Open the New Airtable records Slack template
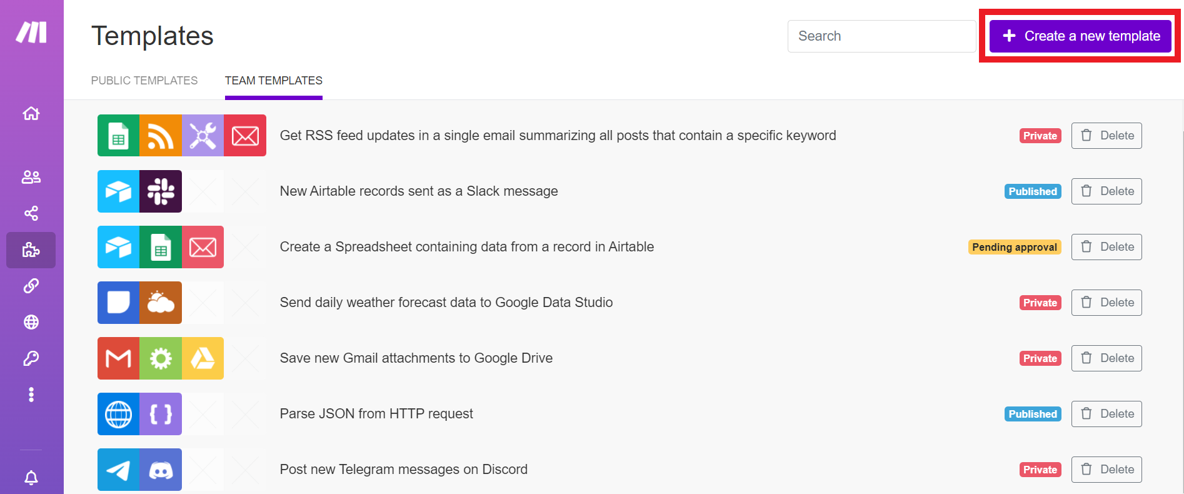1184x494 pixels. click(x=419, y=191)
